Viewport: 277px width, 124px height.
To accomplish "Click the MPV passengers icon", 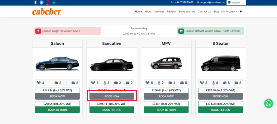I will (x=147, y=82).
